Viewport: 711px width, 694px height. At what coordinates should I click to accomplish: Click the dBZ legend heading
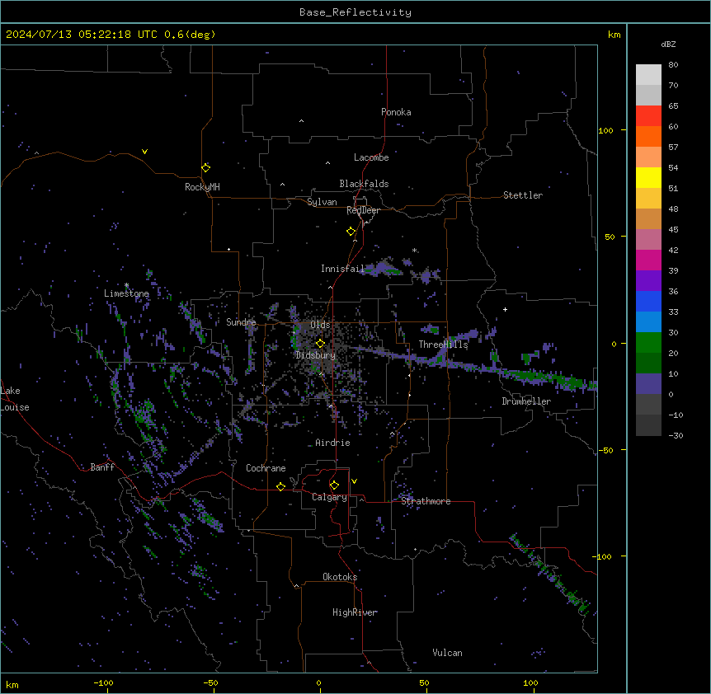tap(668, 45)
